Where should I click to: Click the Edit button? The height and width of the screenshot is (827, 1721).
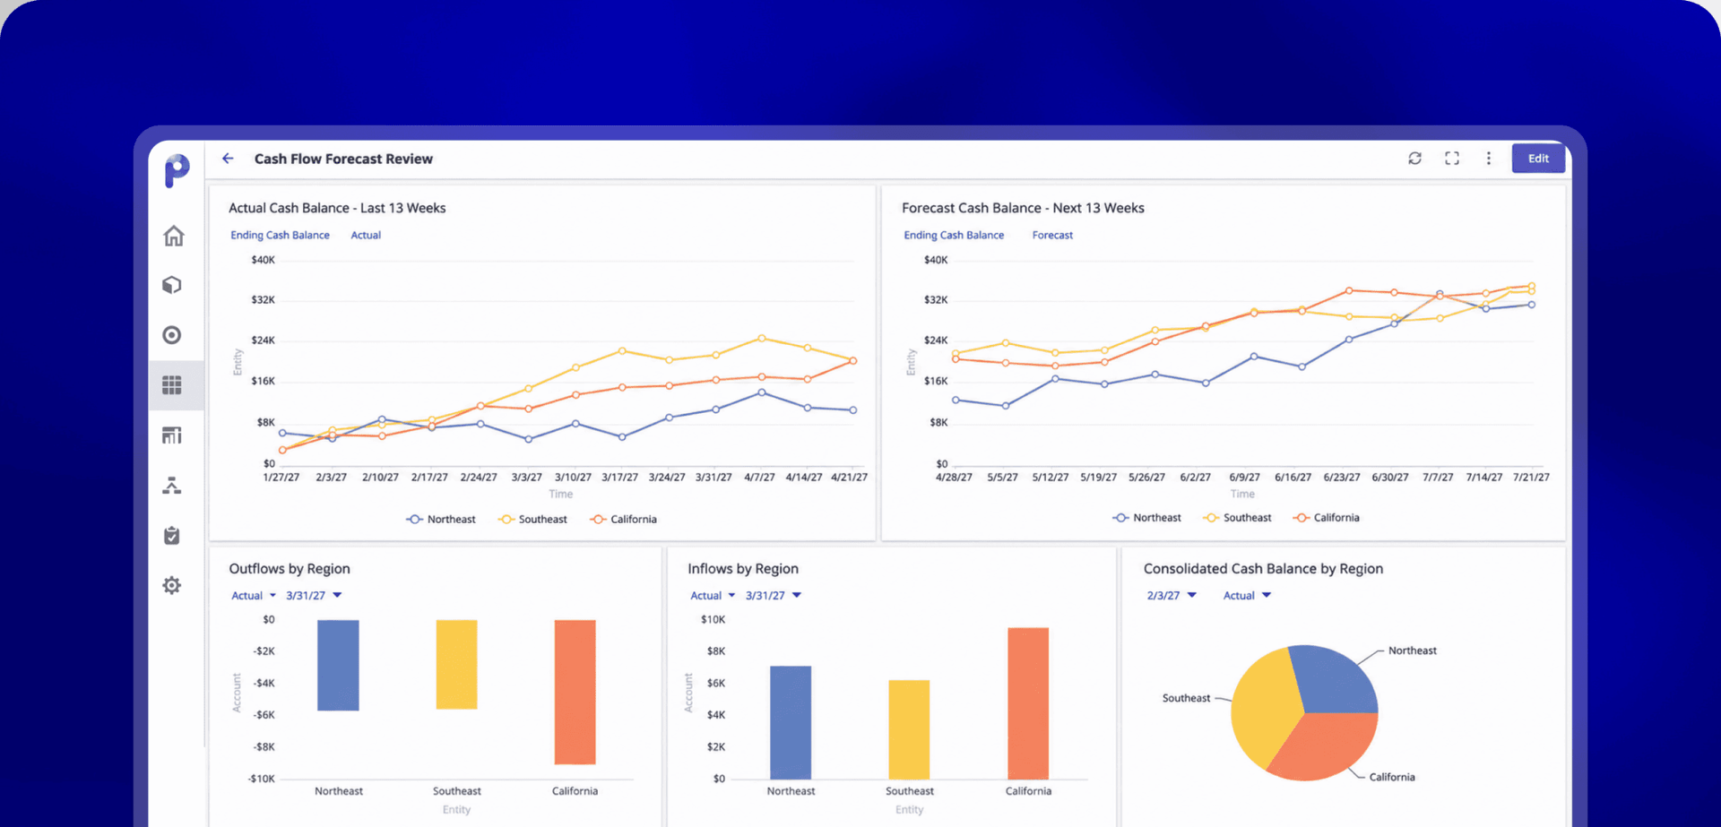pyautogui.click(x=1538, y=159)
